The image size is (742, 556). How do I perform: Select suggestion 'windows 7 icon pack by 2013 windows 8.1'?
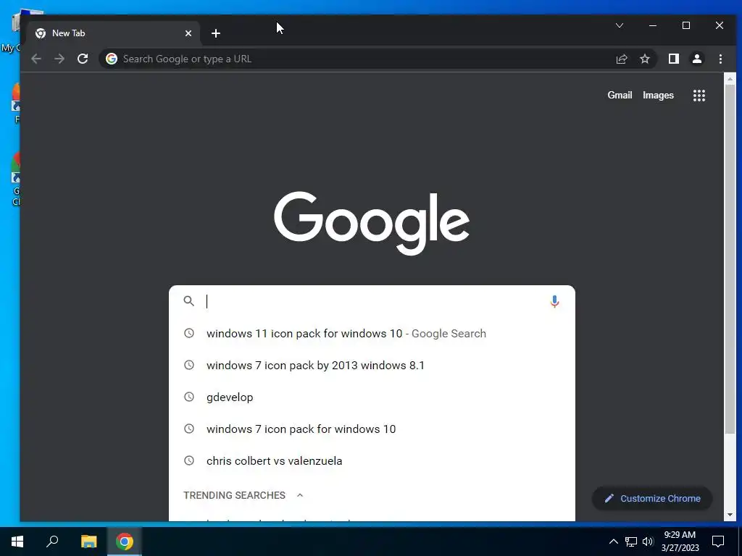[372, 366]
